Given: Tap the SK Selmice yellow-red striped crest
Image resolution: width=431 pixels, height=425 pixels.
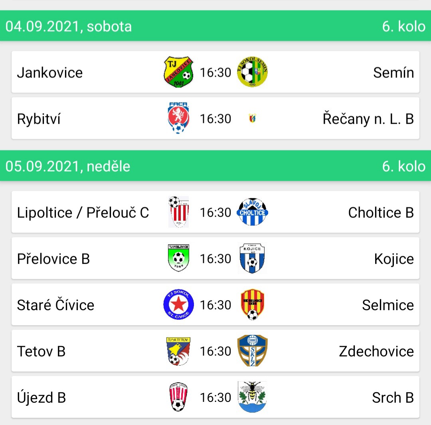Looking at the screenshot, I should pyautogui.click(x=252, y=305).
